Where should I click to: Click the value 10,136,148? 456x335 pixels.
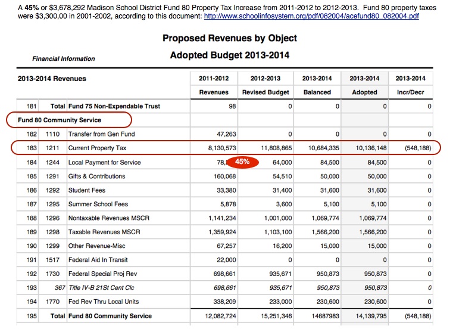pyautogui.click(x=371, y=148)
